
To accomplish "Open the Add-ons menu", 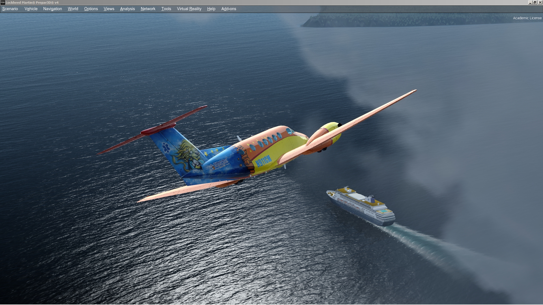I will click(229, 9).
